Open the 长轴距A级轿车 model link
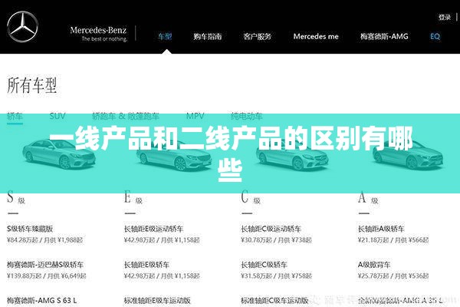This screenshot has width=460, height=307. [x=381, y=229]
